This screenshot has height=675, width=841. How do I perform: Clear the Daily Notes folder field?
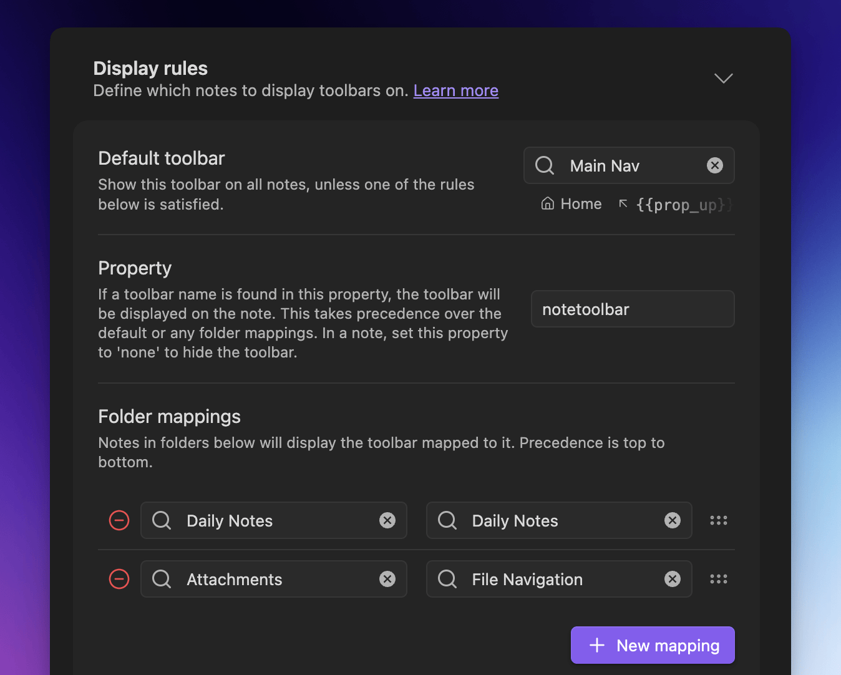[387, 520]
